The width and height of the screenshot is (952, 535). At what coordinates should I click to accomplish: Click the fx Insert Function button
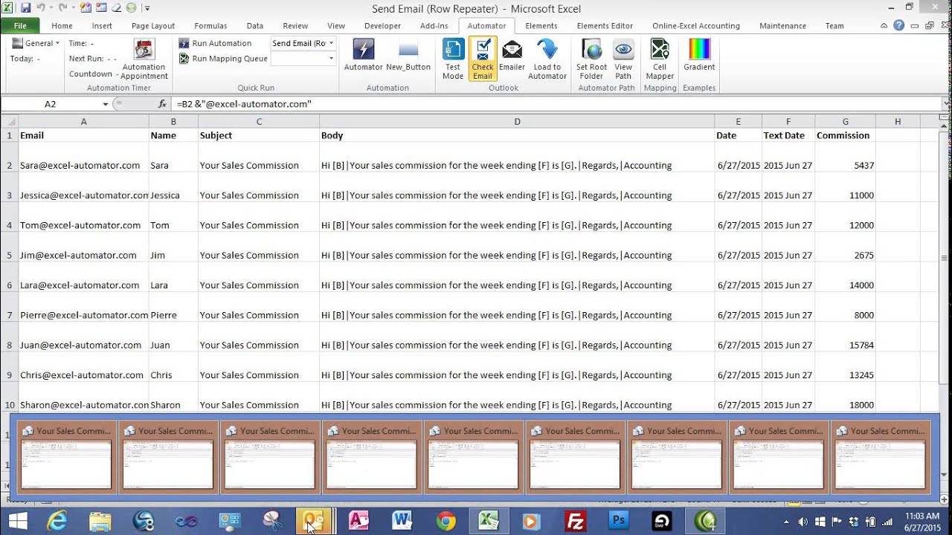coord(163,104)
